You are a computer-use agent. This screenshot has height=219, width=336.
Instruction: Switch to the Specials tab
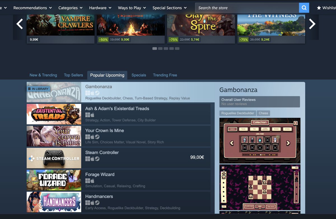tap(139, 75)
